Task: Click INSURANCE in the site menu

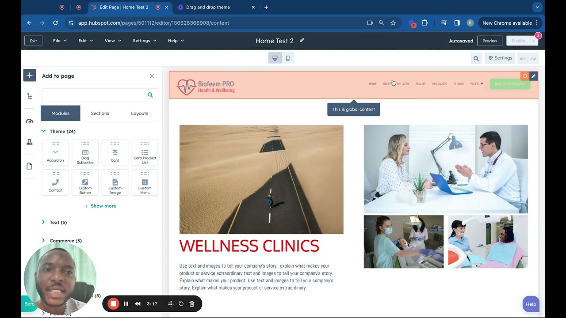Action: tap(440, 84)
